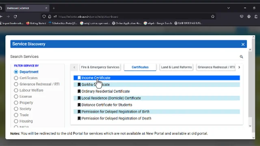Click bookmark icon beside Income Certificate

click(x=79, y=78)
